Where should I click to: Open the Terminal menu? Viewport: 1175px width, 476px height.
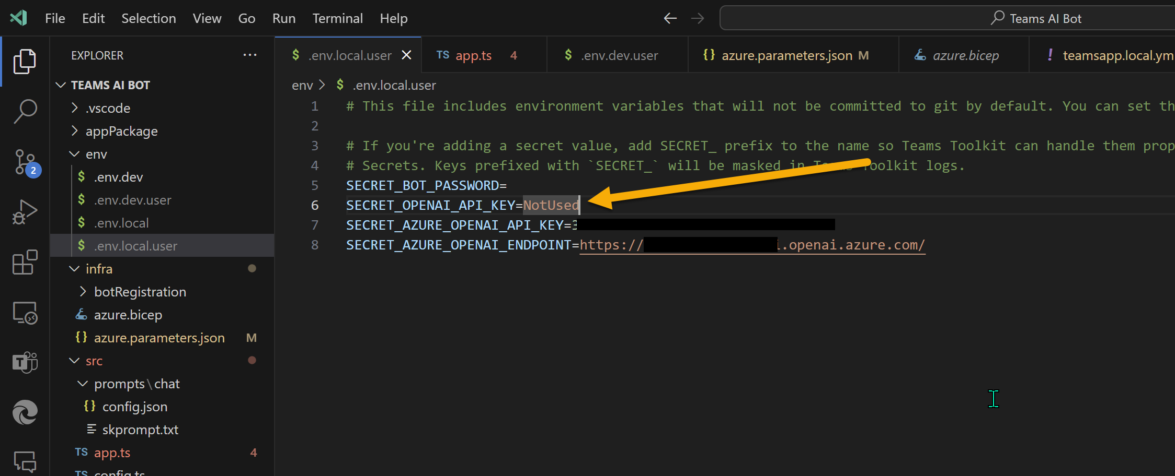tap(337, 18)
